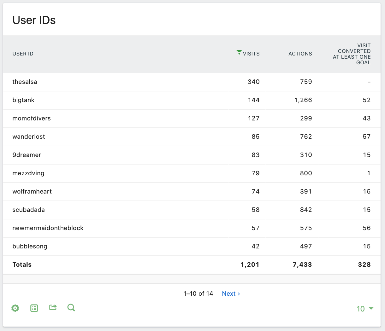Sort by Visit Converted At Least One Goal
Screen dimensions: 385x331
pos(352,54)
